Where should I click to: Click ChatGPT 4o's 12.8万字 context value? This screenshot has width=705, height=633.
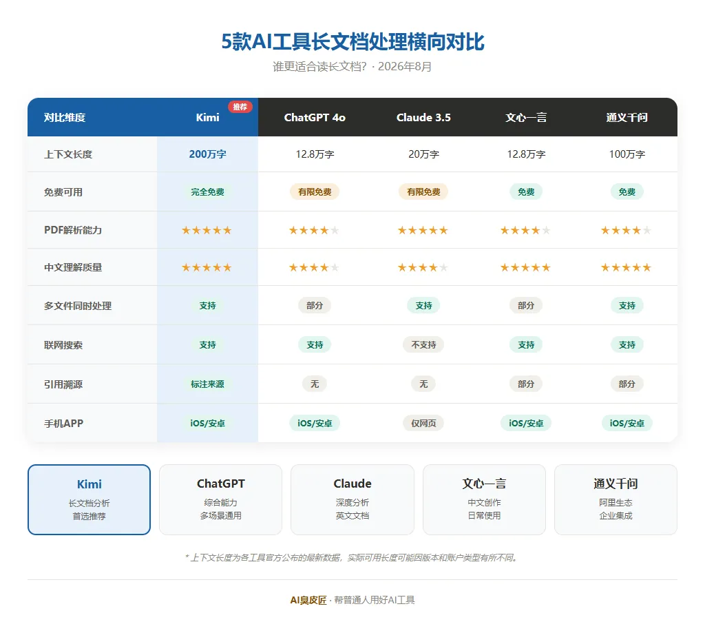315,154
